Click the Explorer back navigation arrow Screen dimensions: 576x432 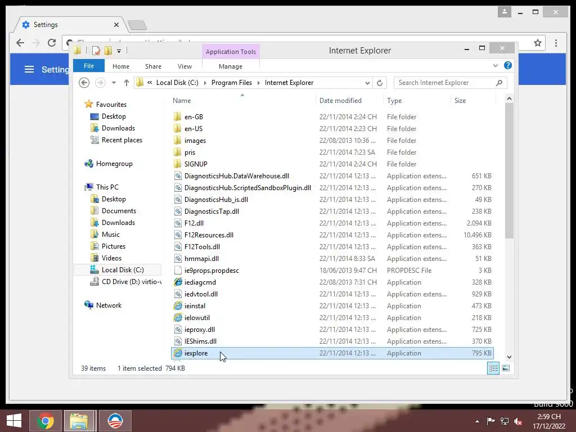coord(84,83)
